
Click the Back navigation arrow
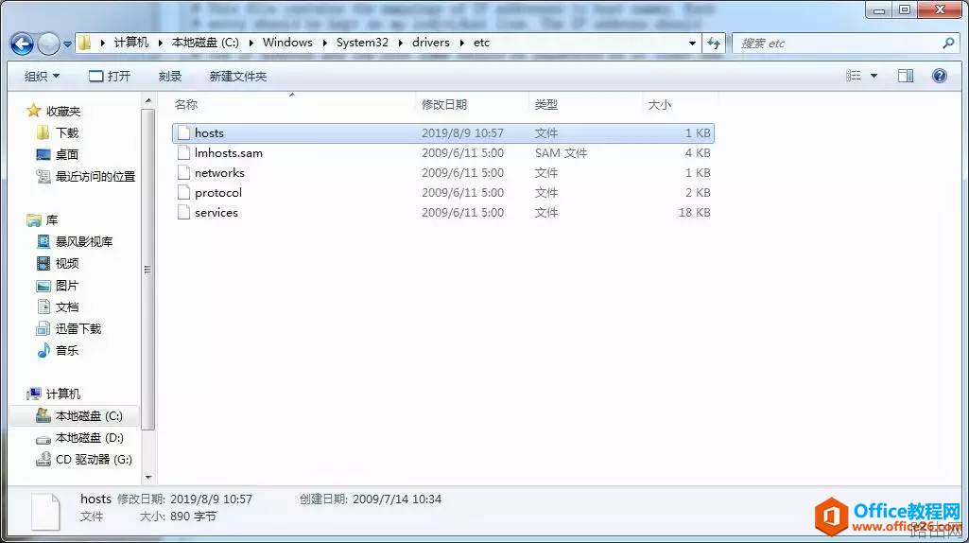23,44
